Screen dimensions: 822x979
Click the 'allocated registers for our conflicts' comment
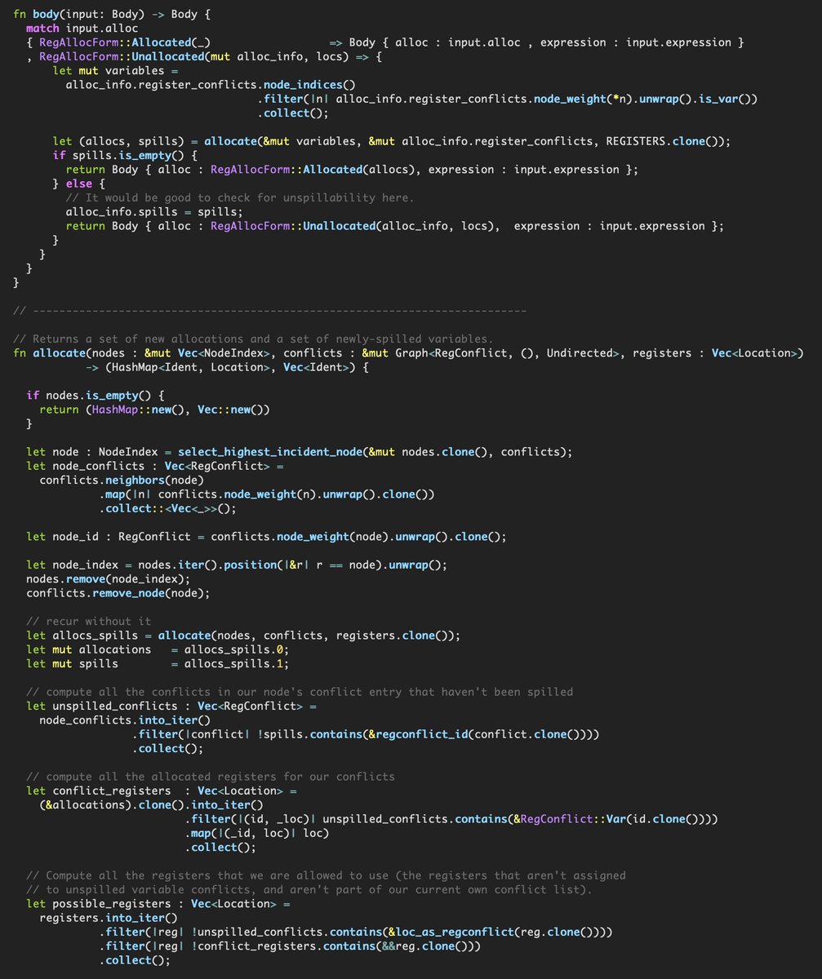tap(211, 777)
